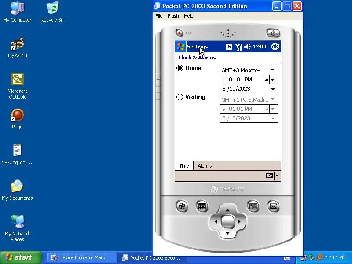Image resolution: width=352 pixels, height=264 pixels.
Task: Tap the 12:00 clock in title bar
Action: point(260,47)
